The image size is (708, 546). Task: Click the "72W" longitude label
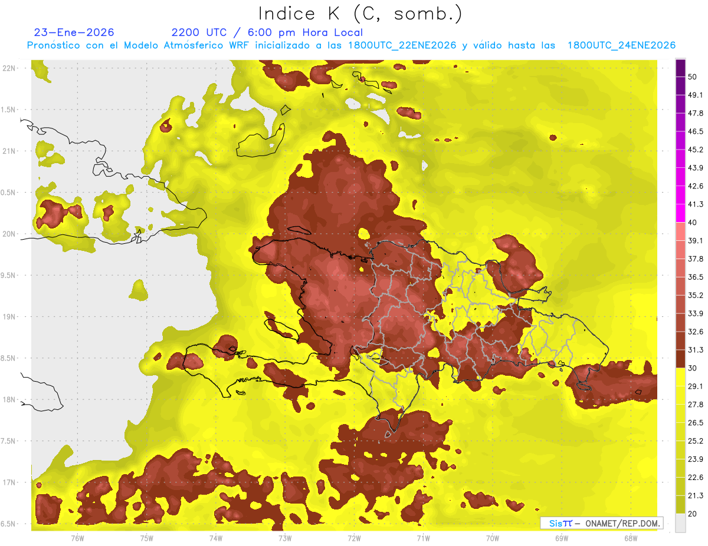[x=354, y=538]
